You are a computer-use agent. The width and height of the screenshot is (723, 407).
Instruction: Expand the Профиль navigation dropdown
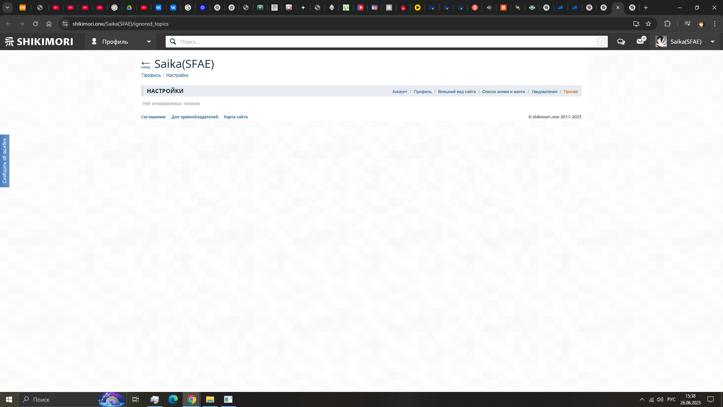pyautogui.click(x=149, y=42)
